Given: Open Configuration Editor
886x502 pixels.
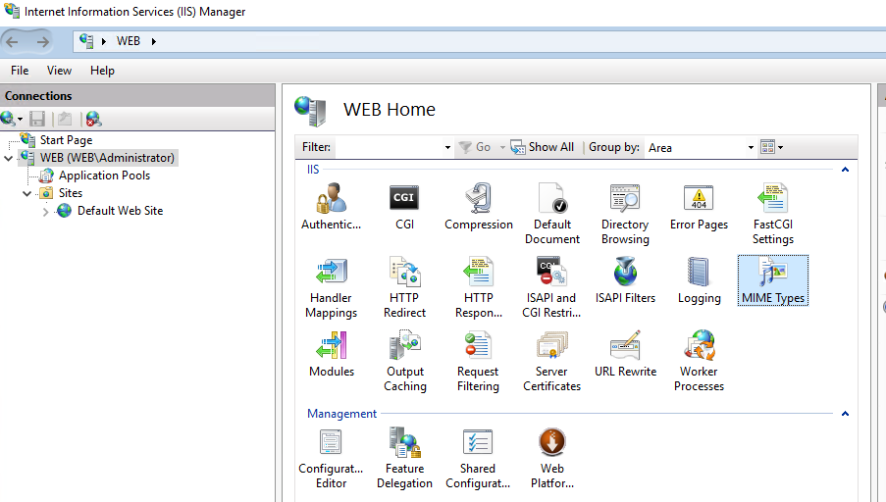Looking at the screenshot, I should pos(331,459).
